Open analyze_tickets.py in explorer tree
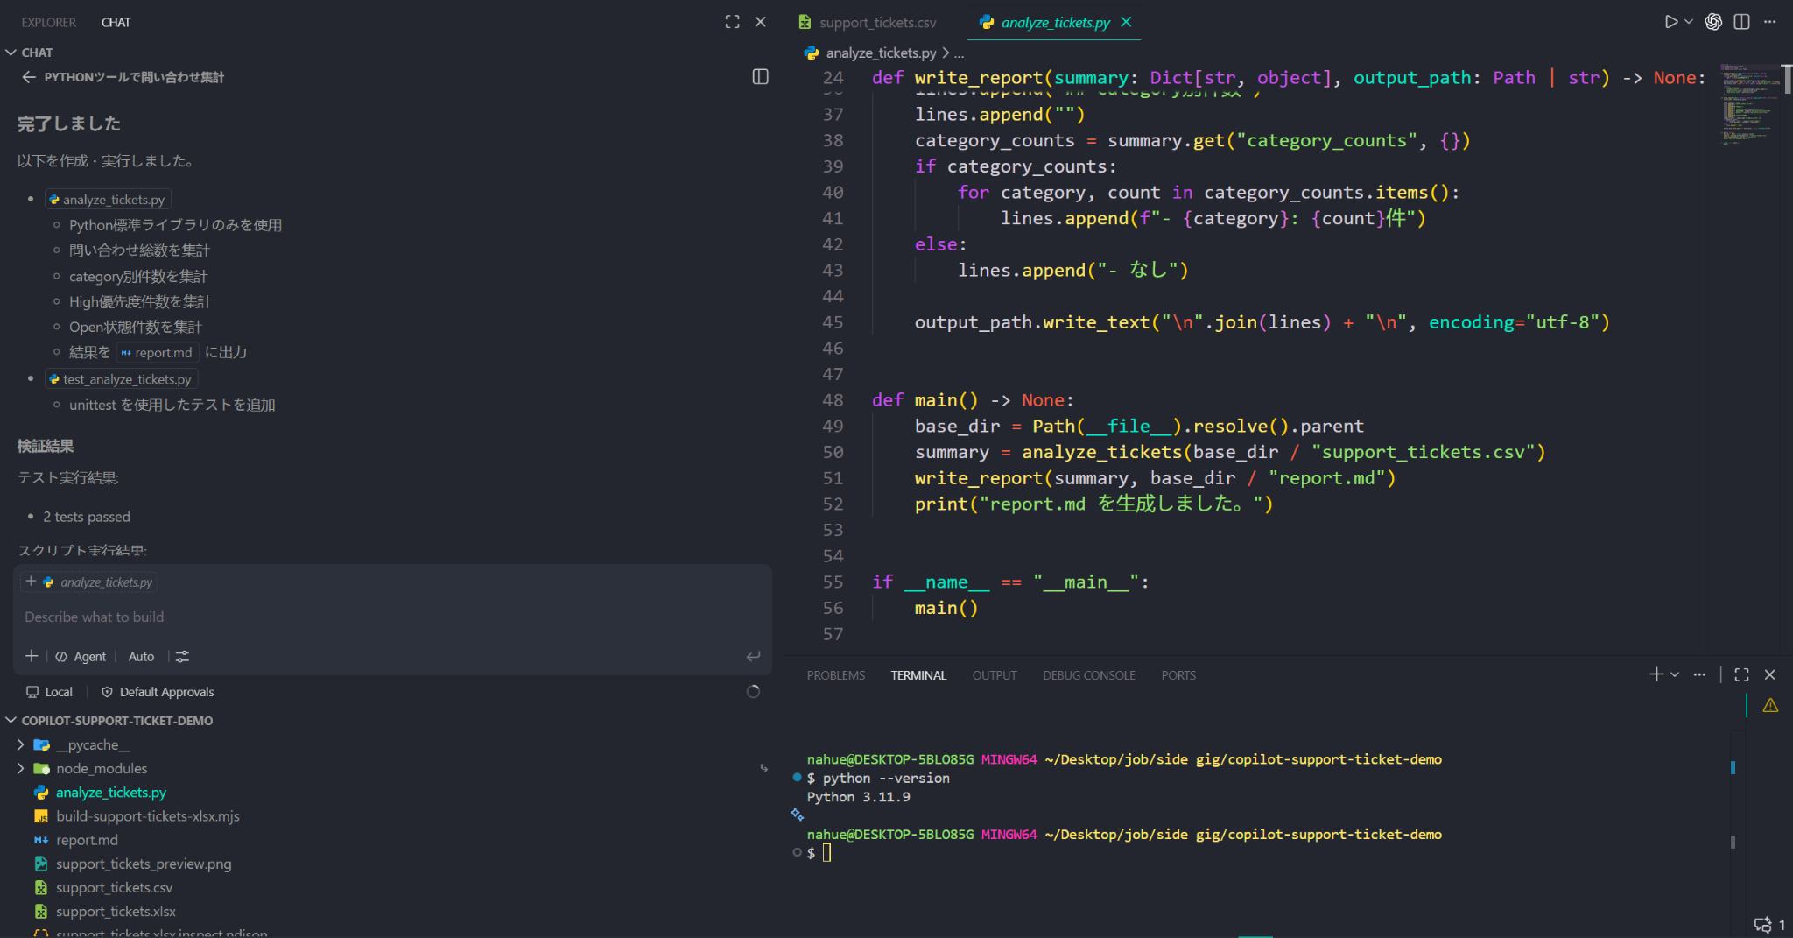Viewport: 1793px width, 938px height. pos(110,792)
